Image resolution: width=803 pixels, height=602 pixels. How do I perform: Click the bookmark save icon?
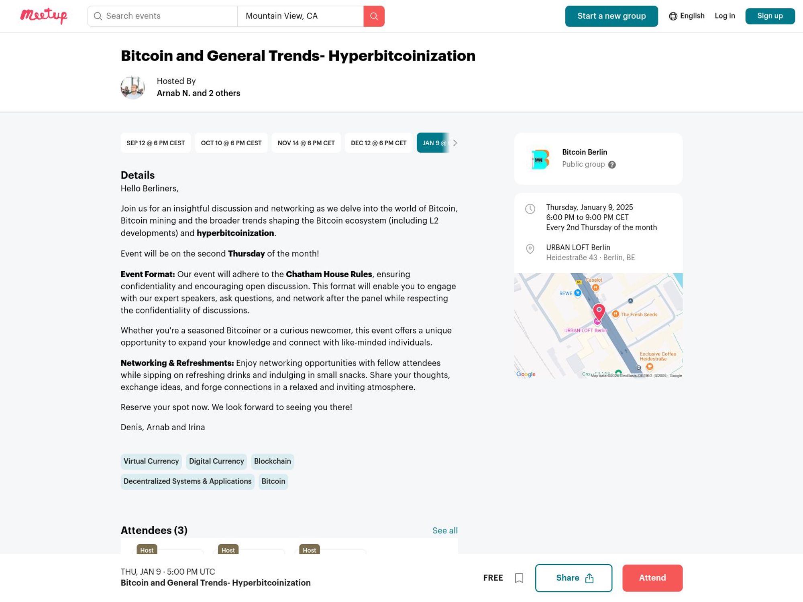coord(519,578)
